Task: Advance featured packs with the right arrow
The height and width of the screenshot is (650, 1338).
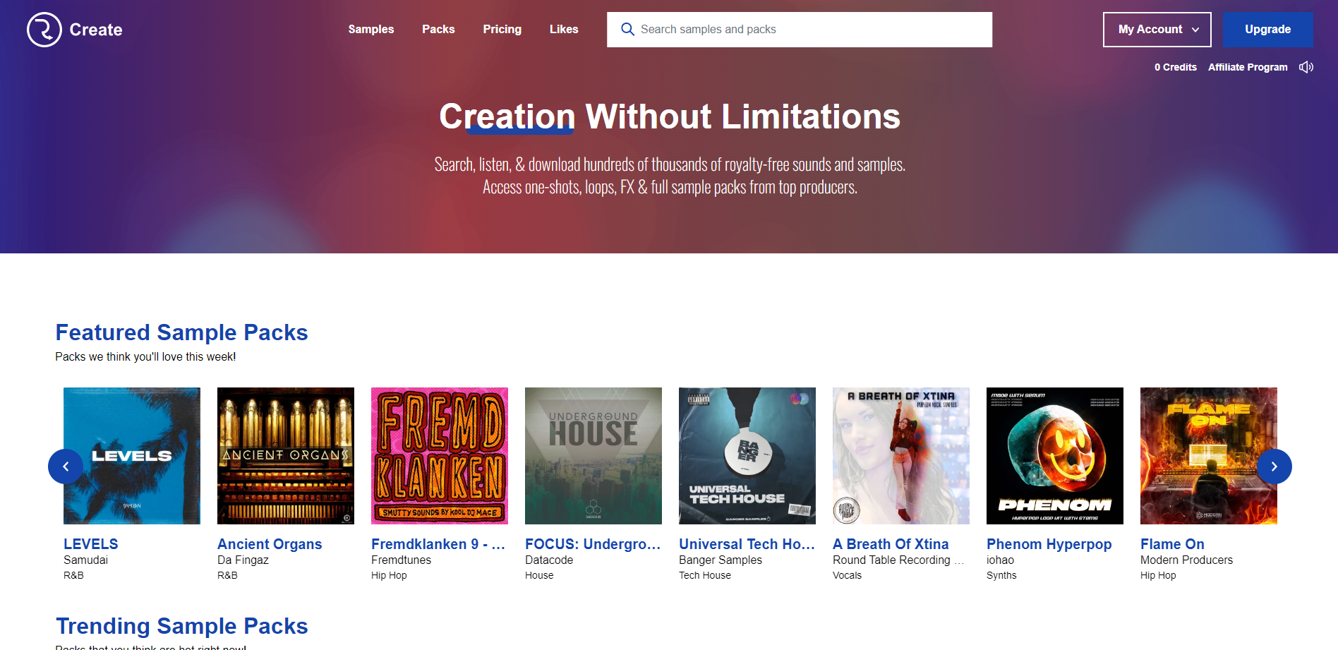Action: click(1274, 467)
